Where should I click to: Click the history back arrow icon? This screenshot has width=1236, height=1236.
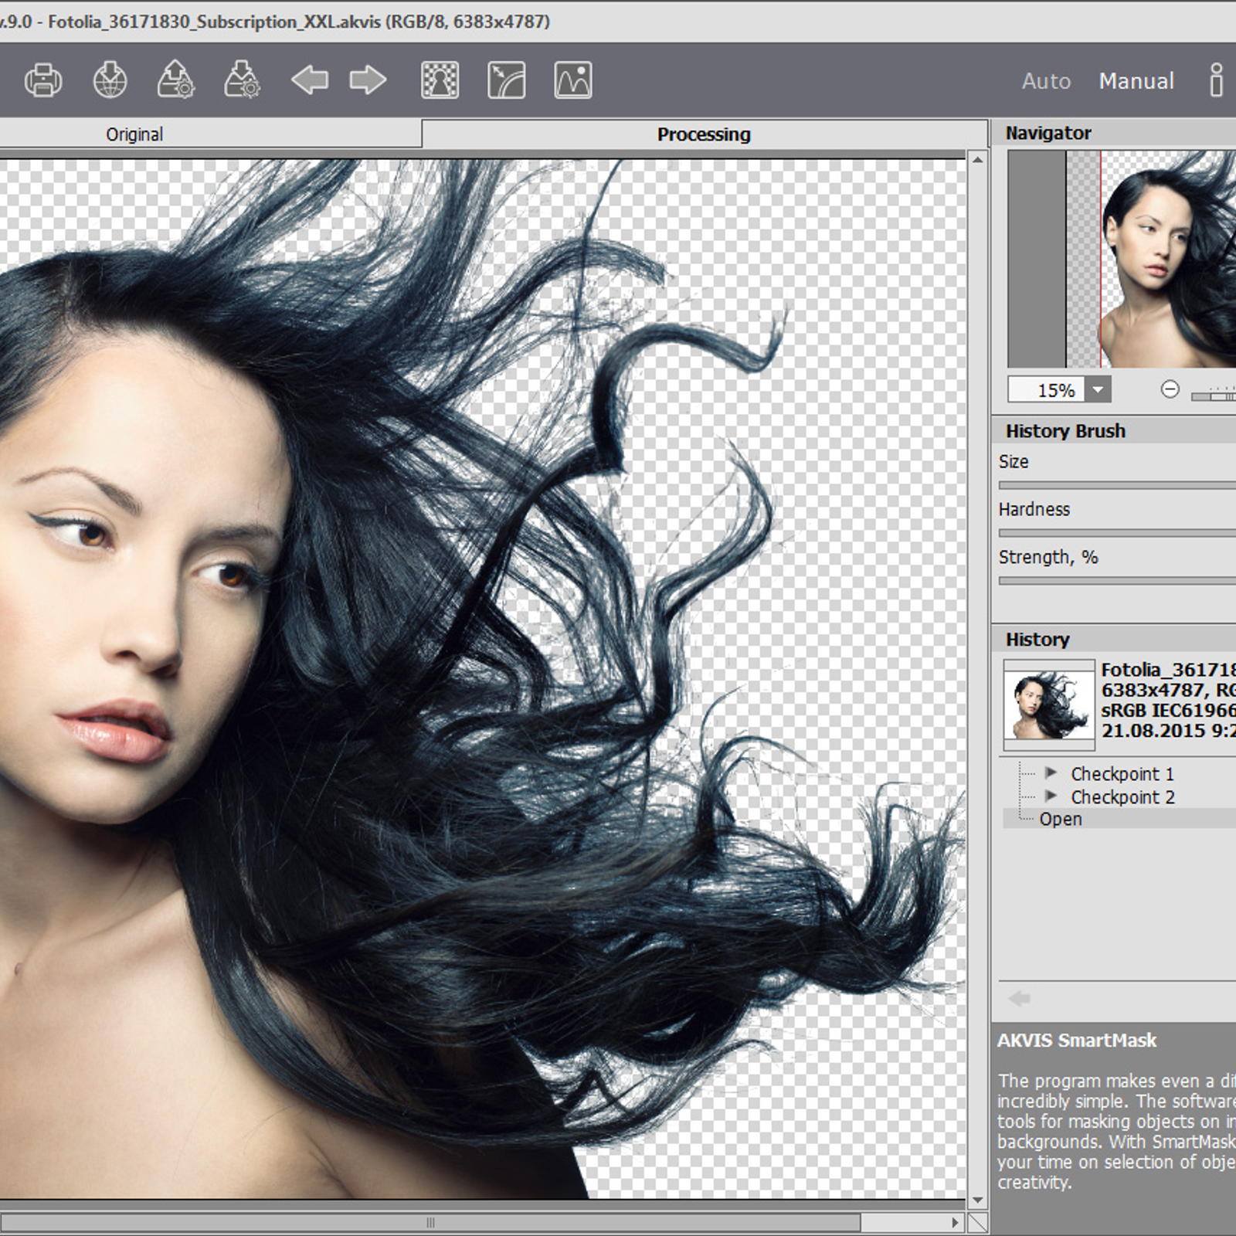pyautogui.click(x=1020, y=998)
